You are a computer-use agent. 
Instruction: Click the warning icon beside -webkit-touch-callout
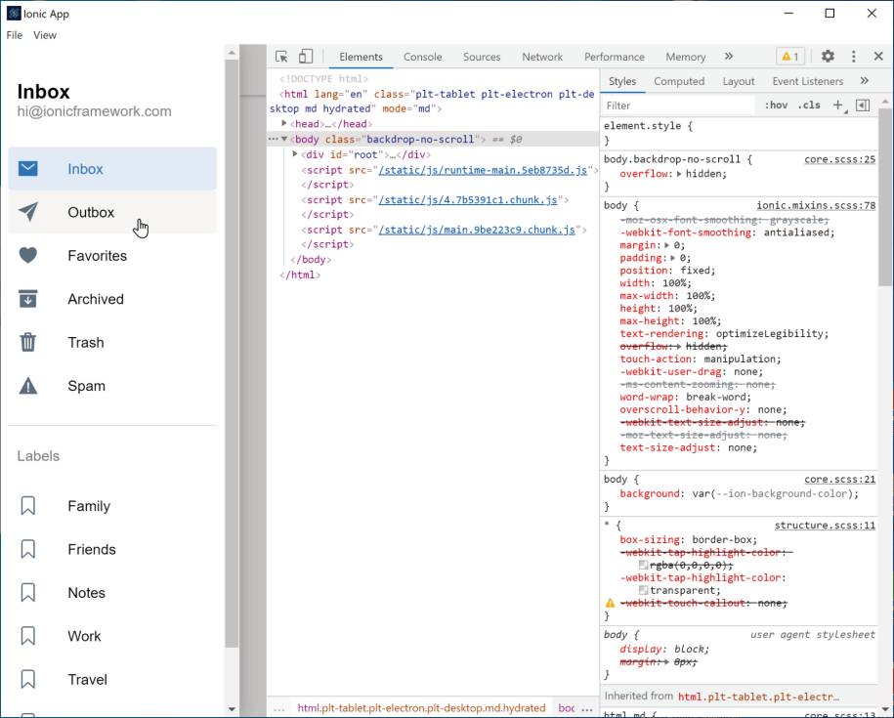(x=610, y=603)
